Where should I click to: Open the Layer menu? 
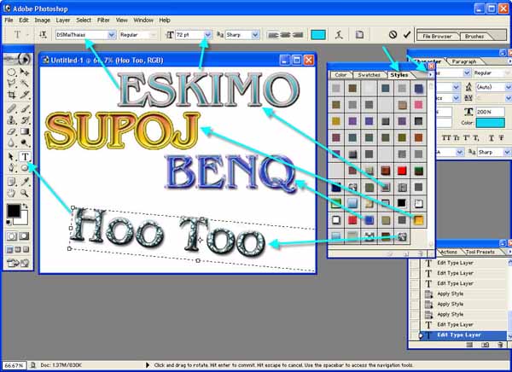click(62, 20)
